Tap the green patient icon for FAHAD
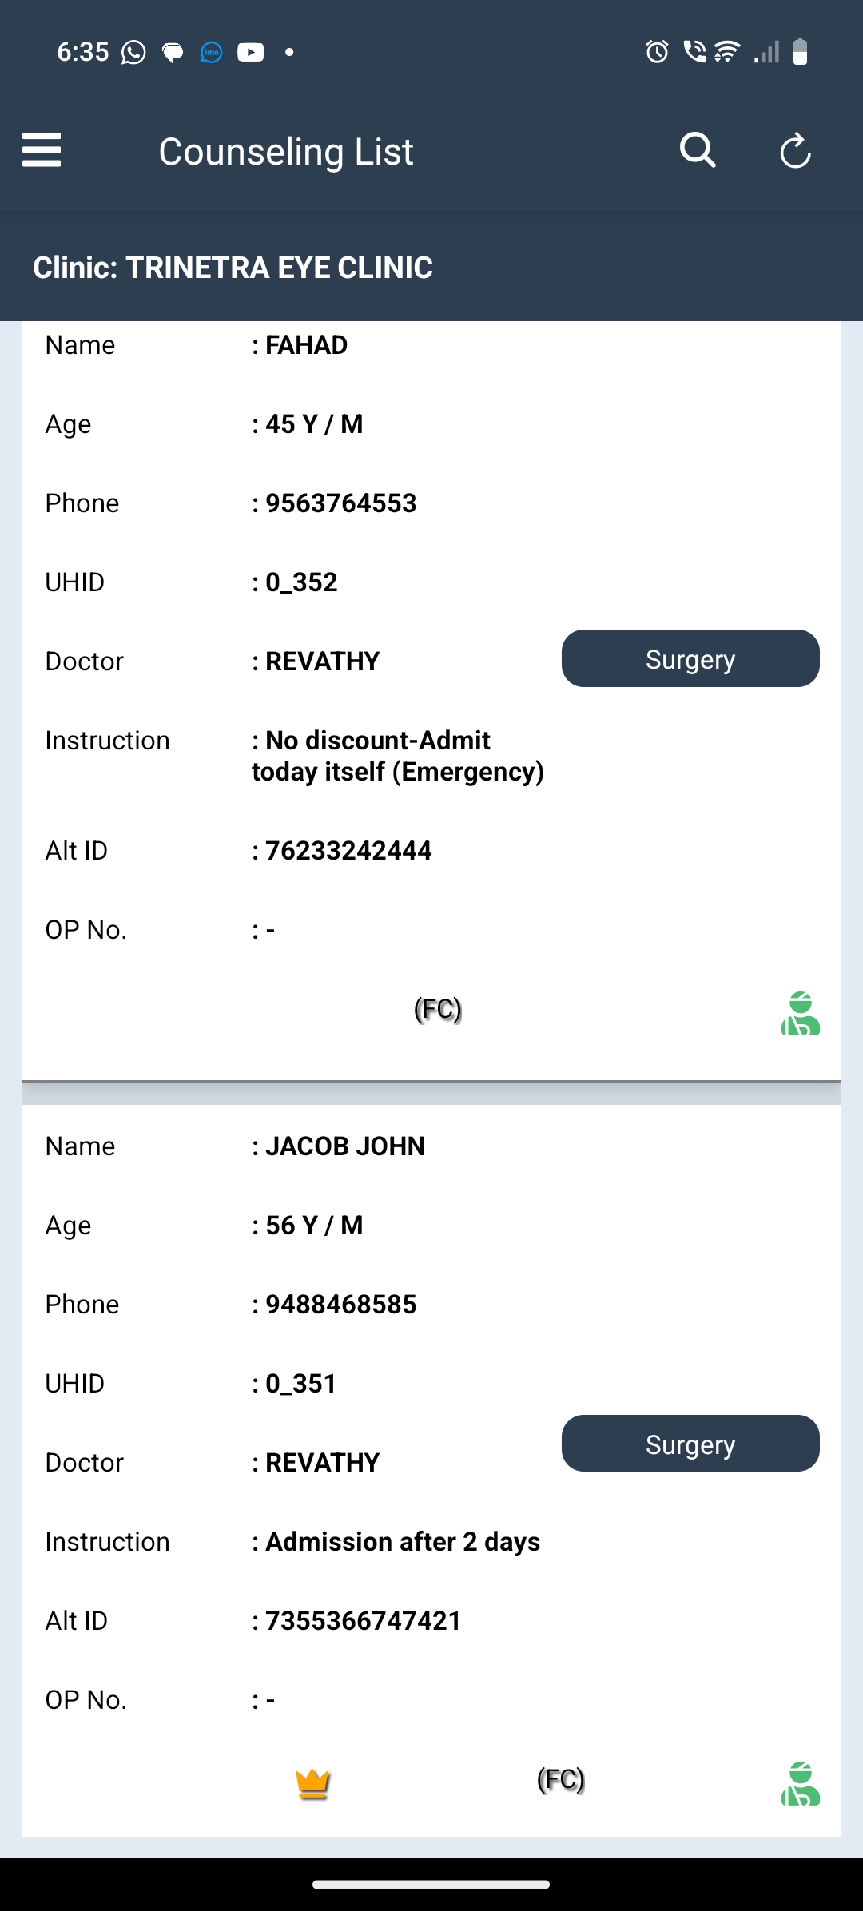 tap(800, 1014)
